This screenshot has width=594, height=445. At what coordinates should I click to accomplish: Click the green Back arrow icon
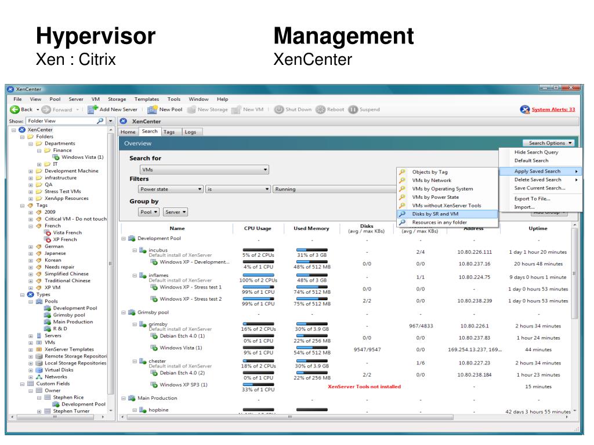point(15,110)
